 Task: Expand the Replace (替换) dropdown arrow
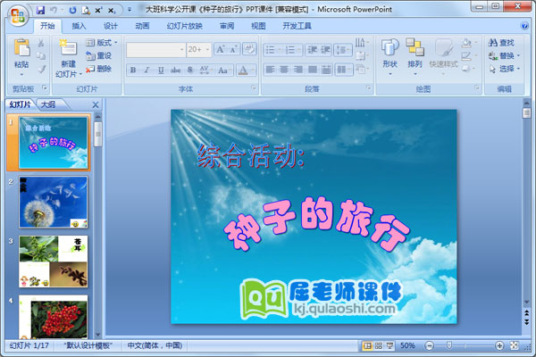click(x=518, y=55)
